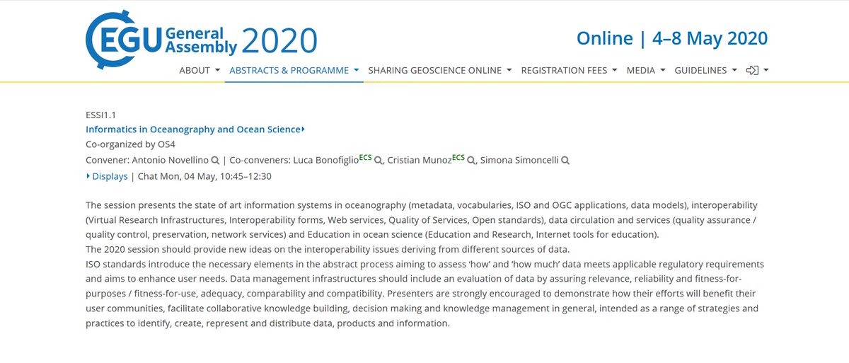Click search icon next to Luca Bonofiglio
The image size is (849, 363).
pyautogui.click(x=379, y=161)
